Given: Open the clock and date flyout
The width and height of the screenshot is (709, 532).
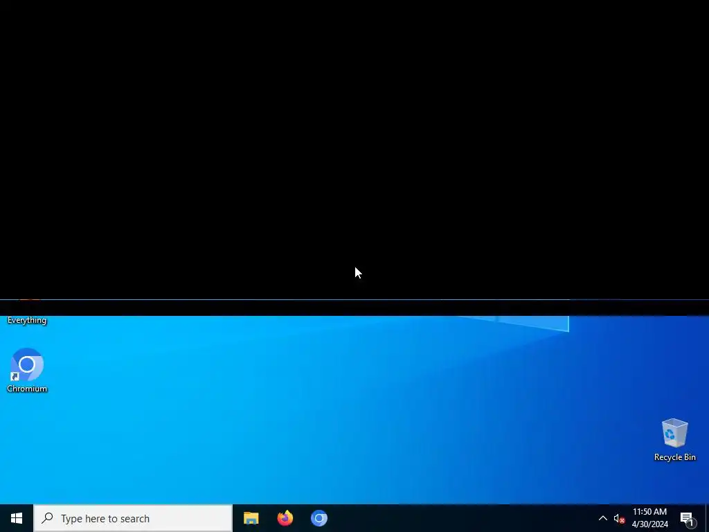Looking at the screenshot, I should (x=649, y=518).
